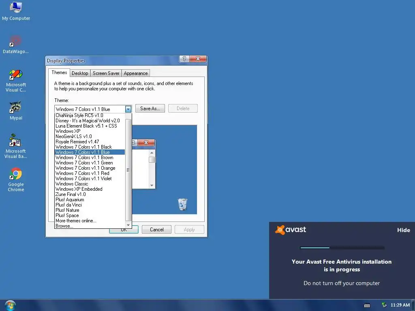Open the Windows Start orb
The height and width of the screenshot is (311, 415).
pos(10,306)
